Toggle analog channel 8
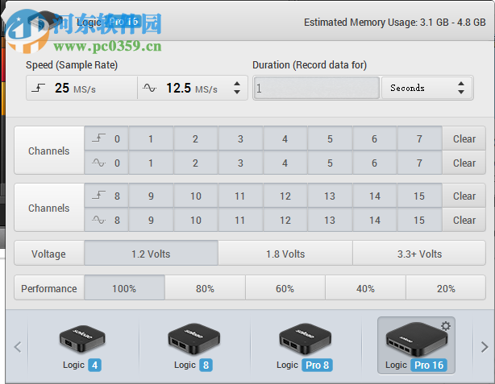This screenshot has width=495, height=384. pos(106,220)
